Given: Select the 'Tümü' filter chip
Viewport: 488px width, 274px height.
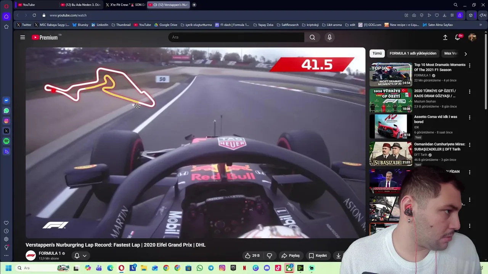Looking at the screenshot, I should pyautogui.click(x=377, y=53).
